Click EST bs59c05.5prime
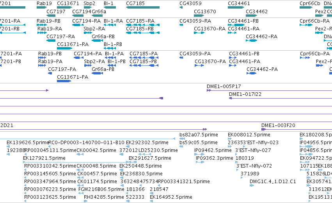The height and width of the screenshot is (203, 332). [x=199, y=143]
